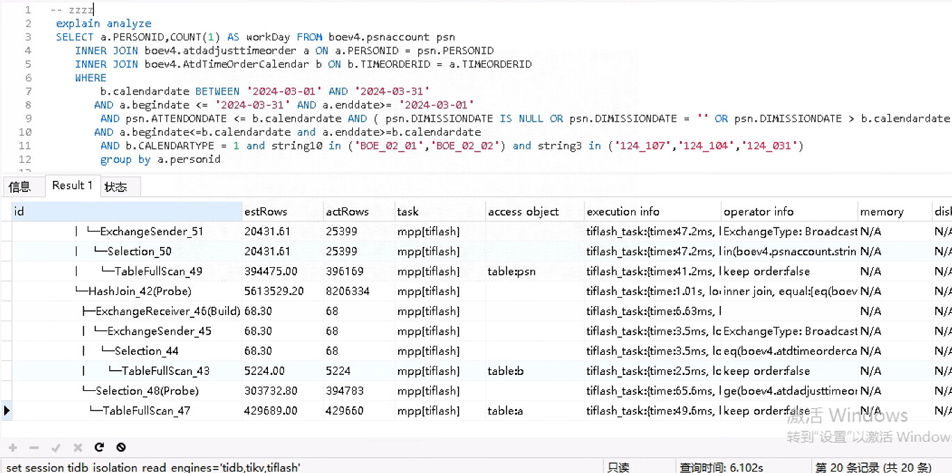
Task: Click the operator info cell of the ExchangeSender_51 row
Action: [x=789, y=232]
